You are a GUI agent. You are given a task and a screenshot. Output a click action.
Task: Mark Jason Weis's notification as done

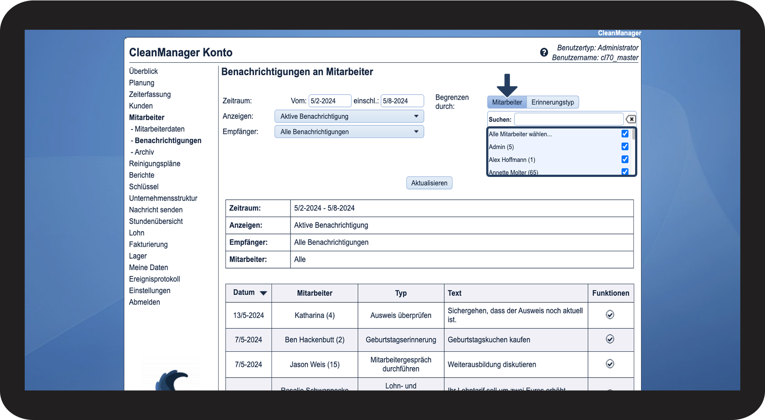(610, 364)
